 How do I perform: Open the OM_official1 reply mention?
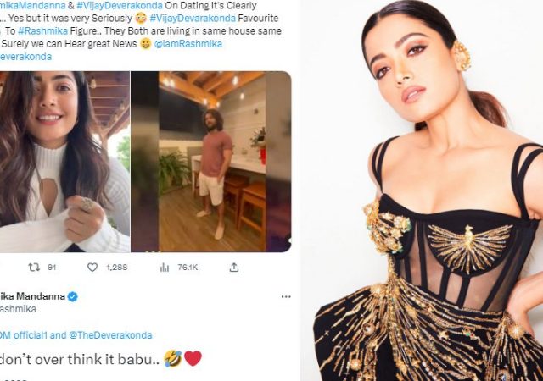[x=23, y=335]
